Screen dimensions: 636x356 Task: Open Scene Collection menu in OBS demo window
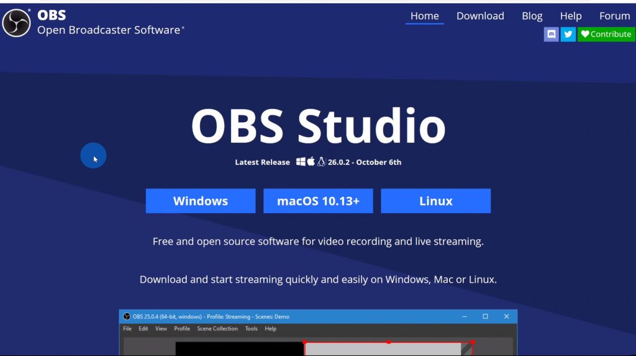click(x=217, y=329)
